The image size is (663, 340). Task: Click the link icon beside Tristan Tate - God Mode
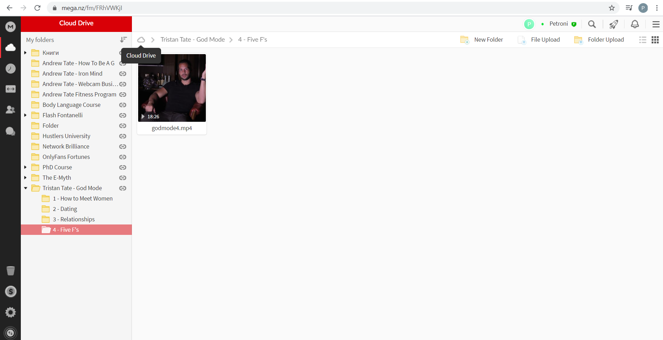123,188
